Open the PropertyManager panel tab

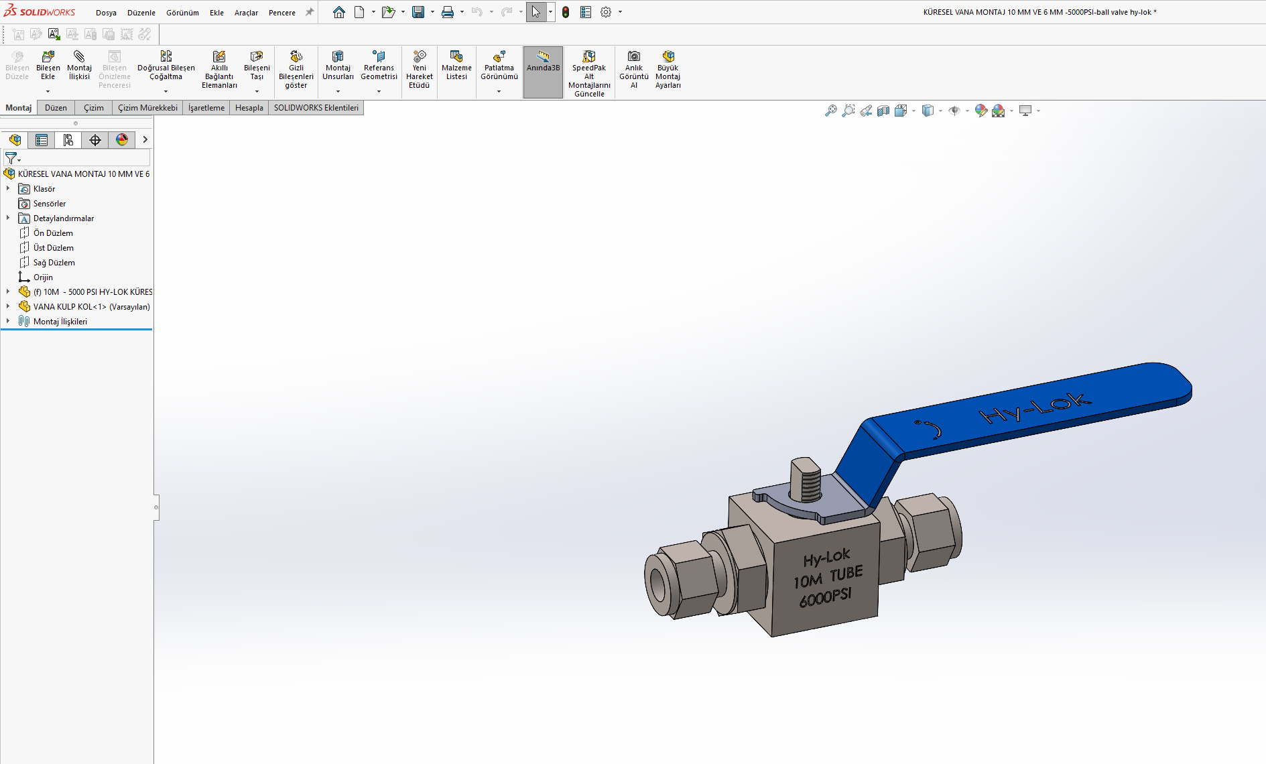pyautogui.click(x=42, y=139)
